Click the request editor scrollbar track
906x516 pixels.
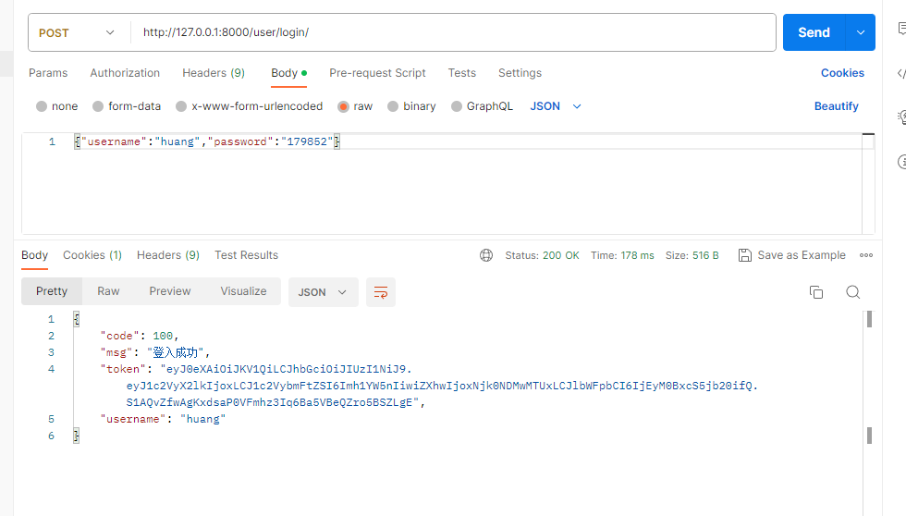[868, 184]
